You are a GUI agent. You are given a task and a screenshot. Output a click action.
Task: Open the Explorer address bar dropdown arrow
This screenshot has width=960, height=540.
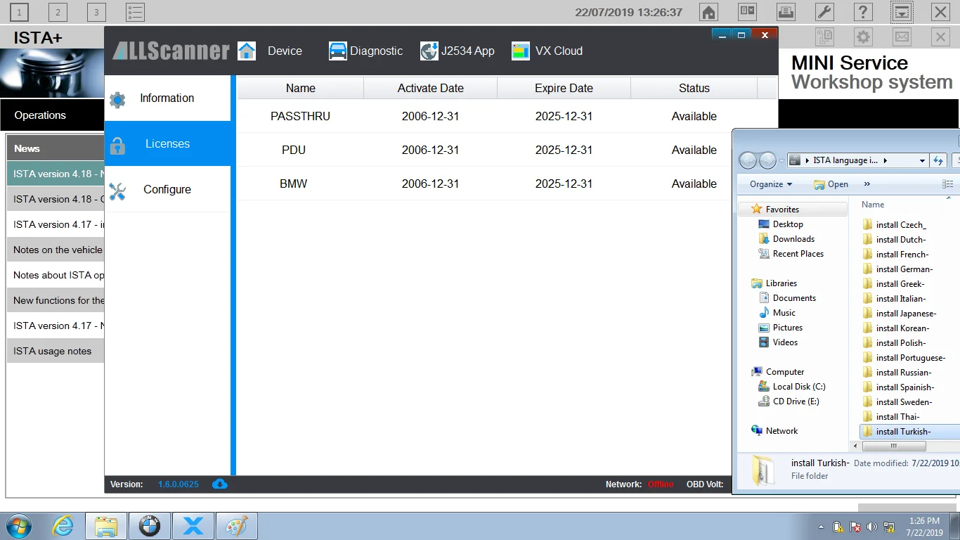coord(922,160)
